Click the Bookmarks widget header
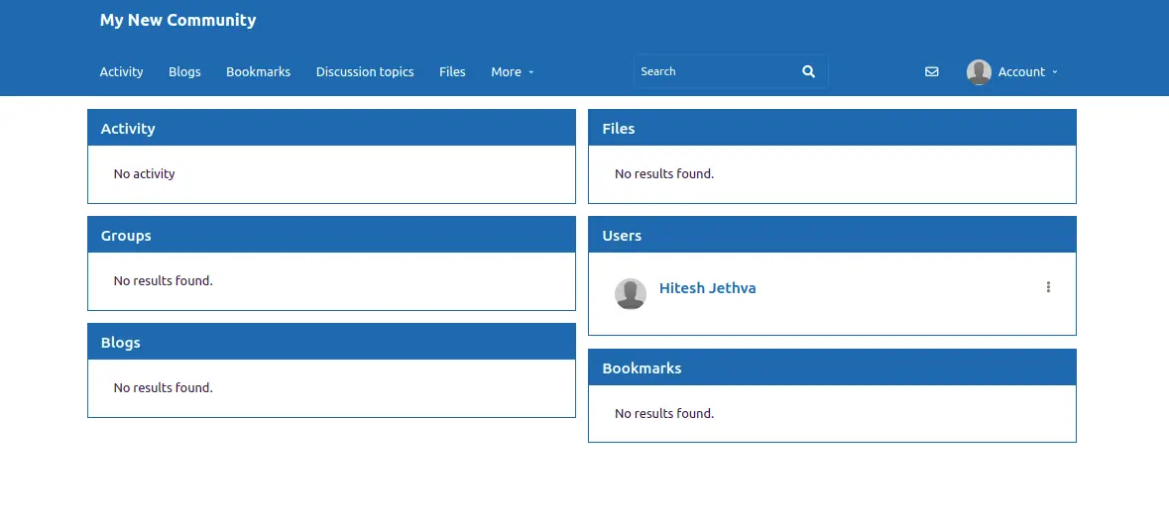1169x521 pixels. point(832,367)
